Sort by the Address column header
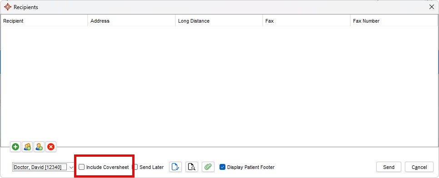The image size is (439, 178). coord(132,21)
